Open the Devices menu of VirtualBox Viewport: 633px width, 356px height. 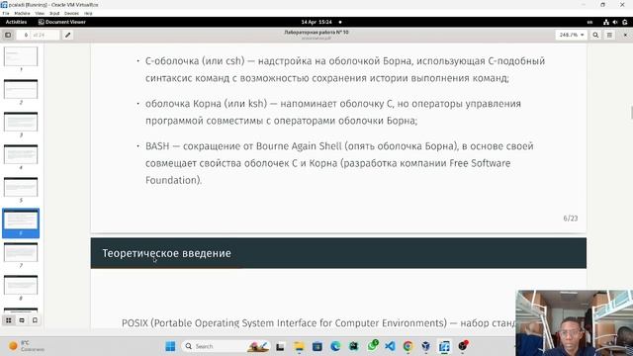coord(71,13)
